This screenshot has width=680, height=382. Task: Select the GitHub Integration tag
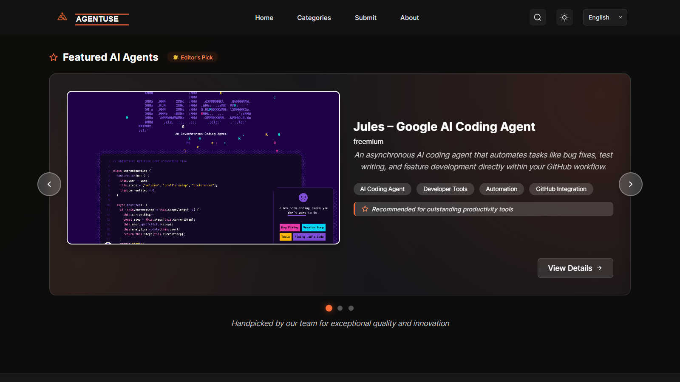tap(561, 189)
